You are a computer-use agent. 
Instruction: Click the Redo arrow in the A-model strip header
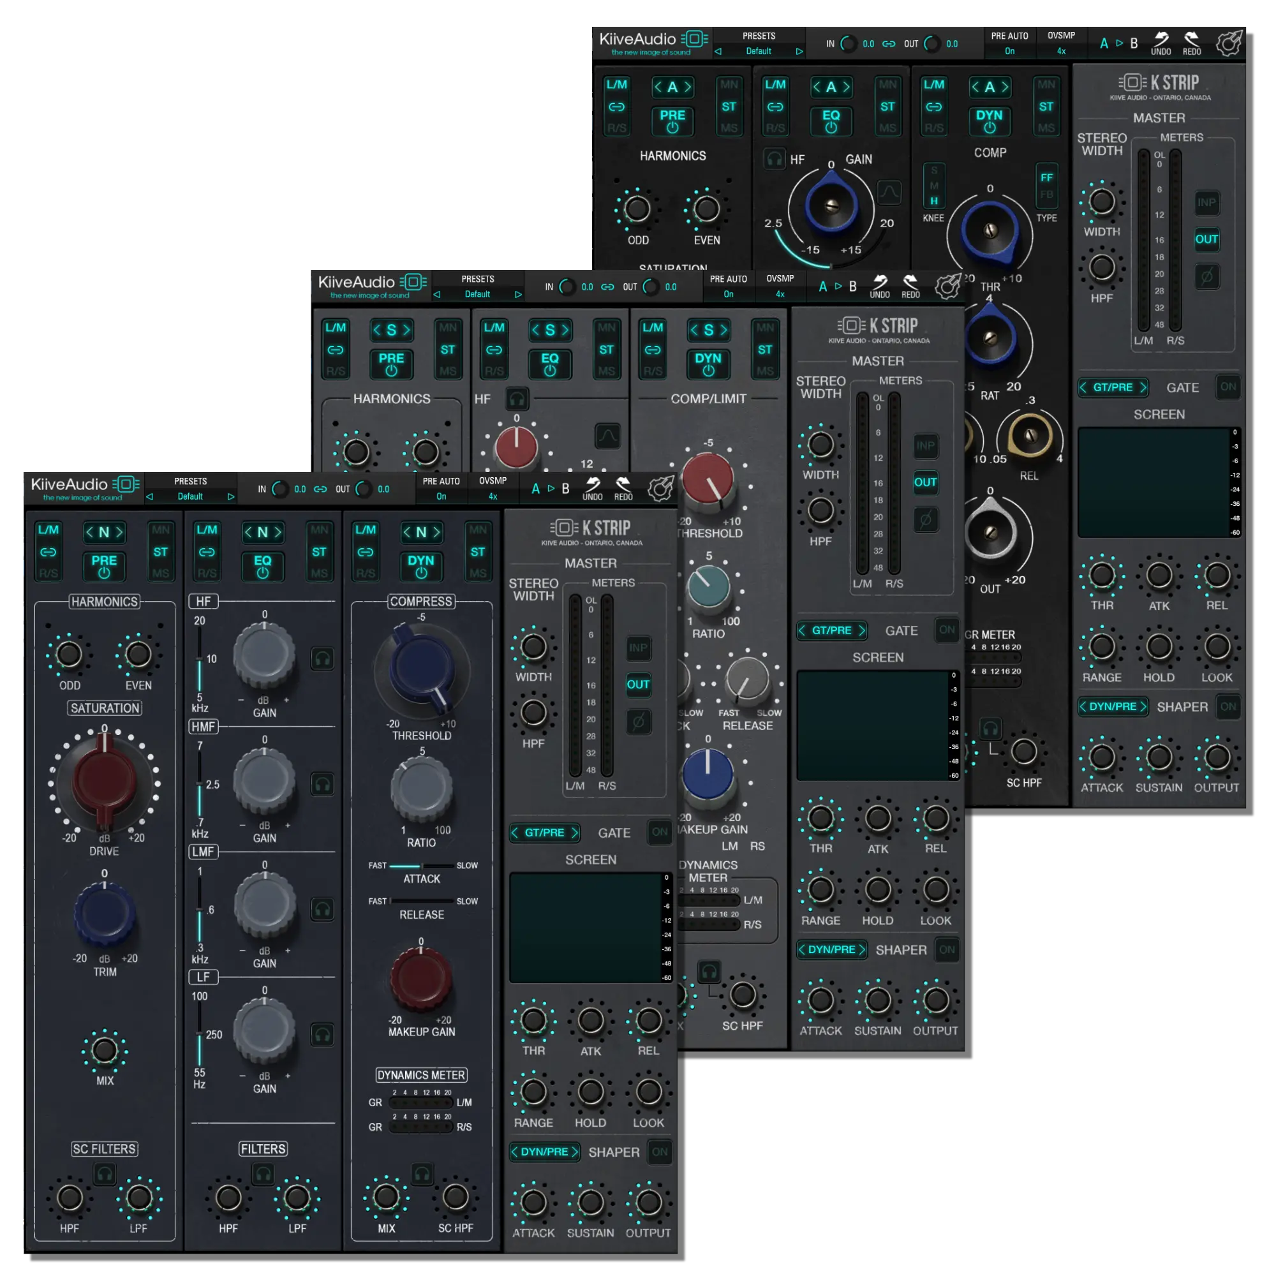(x=1191, y=40)
